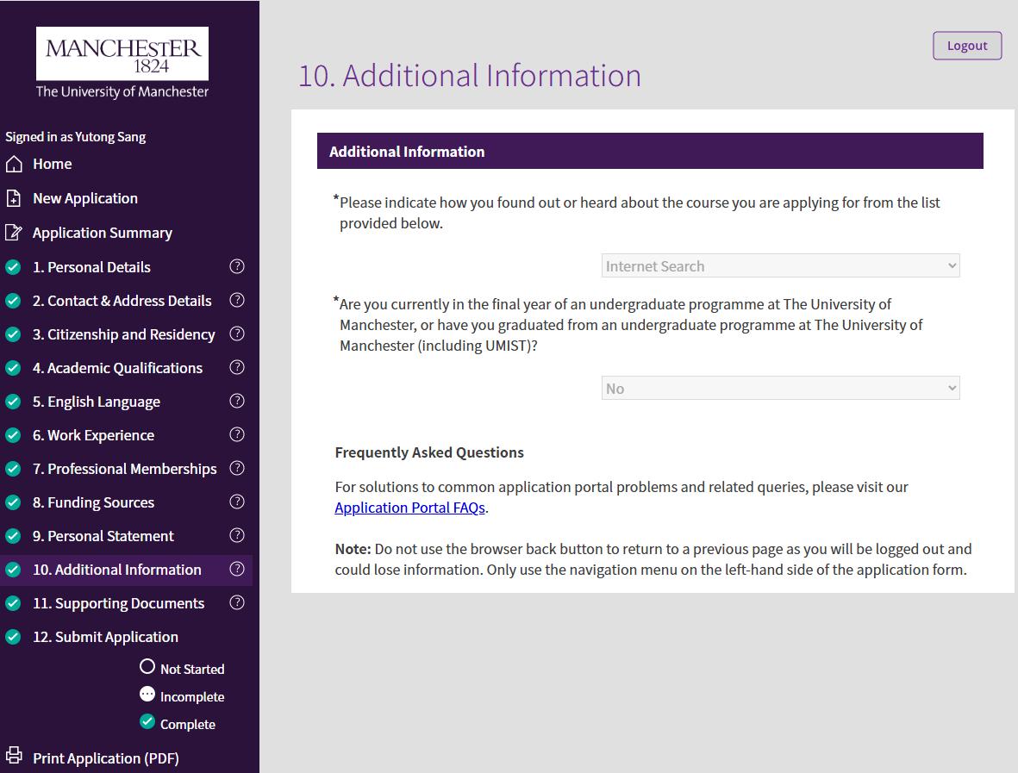Click help icon beside Supporting Documents

pos(237,603)
